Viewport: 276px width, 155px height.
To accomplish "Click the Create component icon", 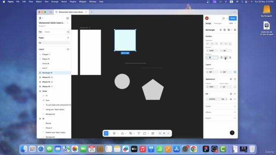I will [220, 30].
